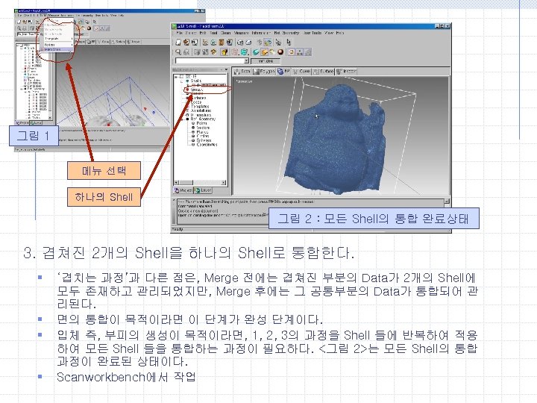Click the scroll-up arrow of the right window's message log

tap(447, 201)
